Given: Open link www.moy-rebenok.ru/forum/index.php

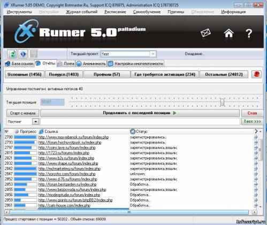Looking at the screenshot, I should pos(73,137).
